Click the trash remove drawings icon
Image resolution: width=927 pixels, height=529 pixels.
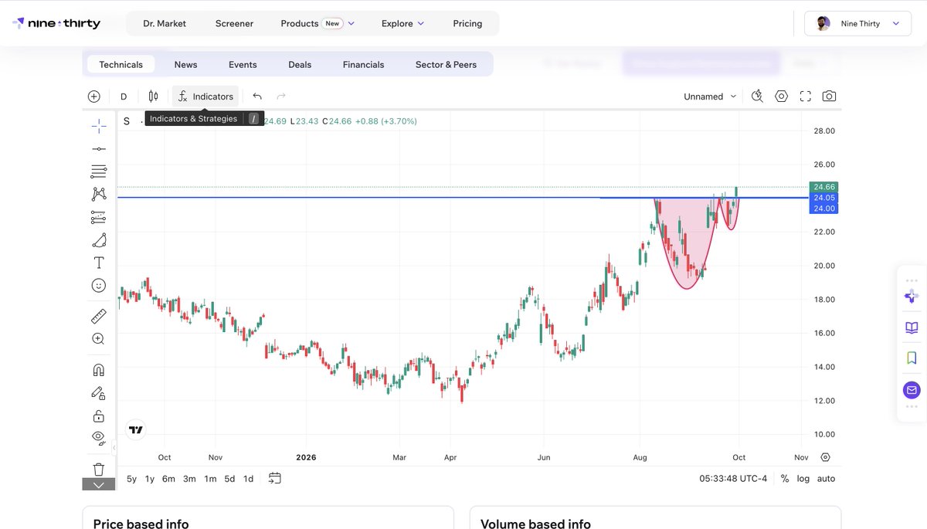coord(99,469)
